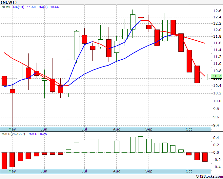
Task: Click the 12.6 price axis label
Action: pos(217,11)
